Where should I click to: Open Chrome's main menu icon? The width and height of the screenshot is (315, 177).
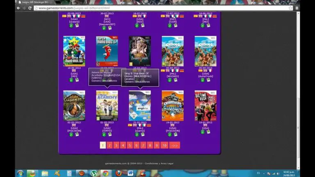[297, 8]
